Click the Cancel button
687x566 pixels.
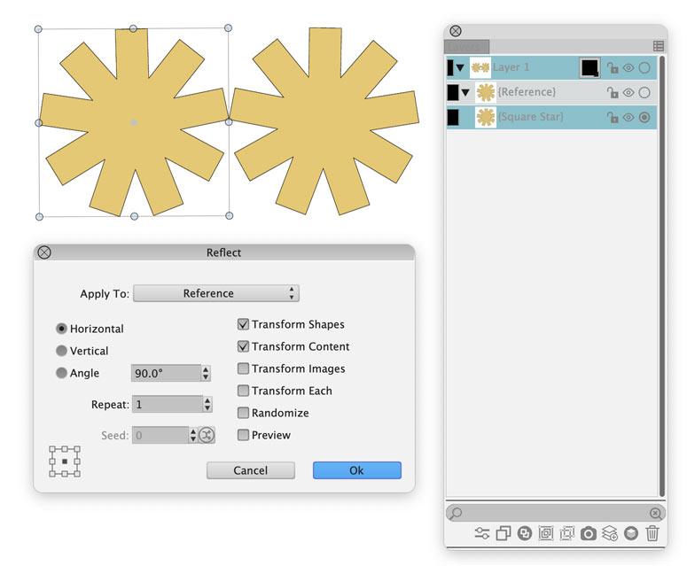[250, 470]
